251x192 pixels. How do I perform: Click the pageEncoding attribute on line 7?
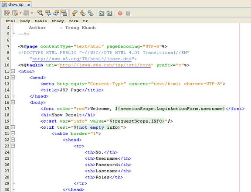click(123, 47)
